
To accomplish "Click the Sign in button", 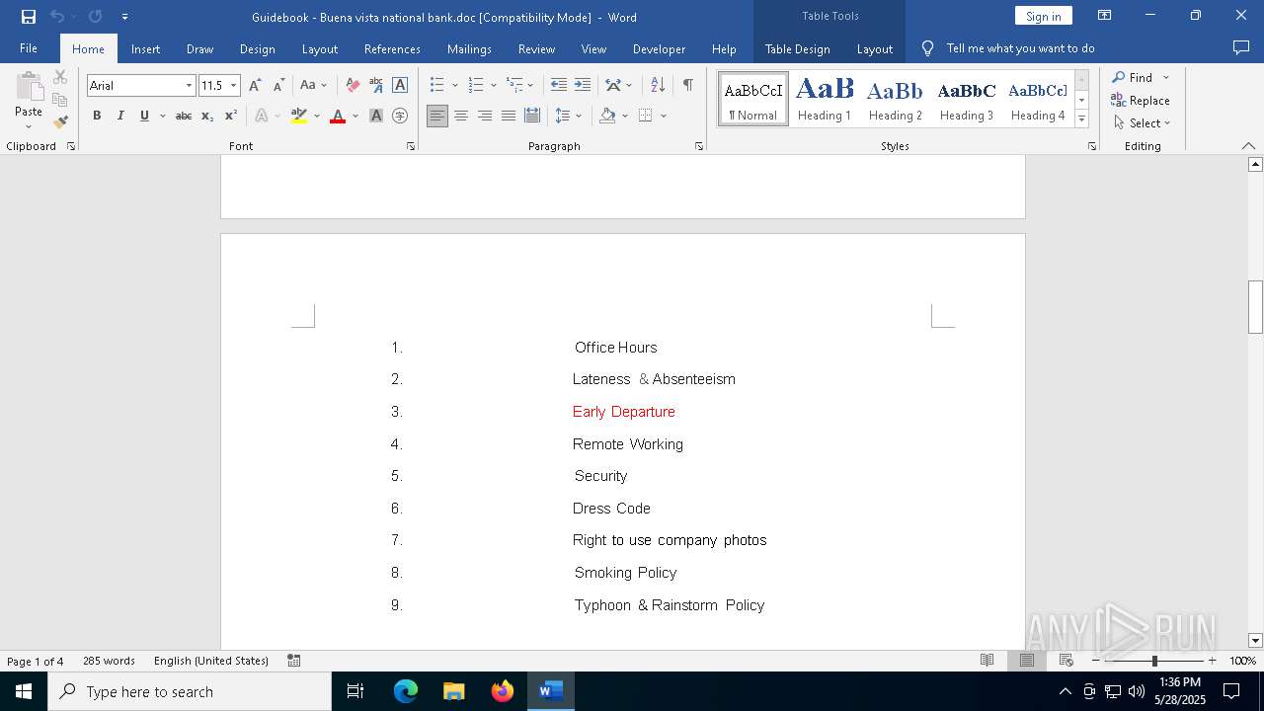I will point(1043,16).
